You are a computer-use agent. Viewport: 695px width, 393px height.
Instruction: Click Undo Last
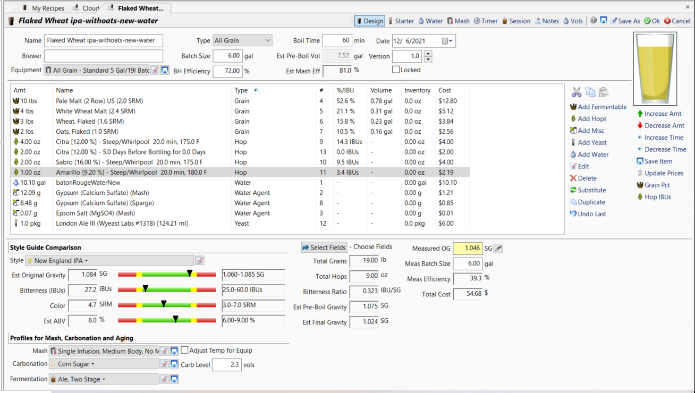(588, 214)
